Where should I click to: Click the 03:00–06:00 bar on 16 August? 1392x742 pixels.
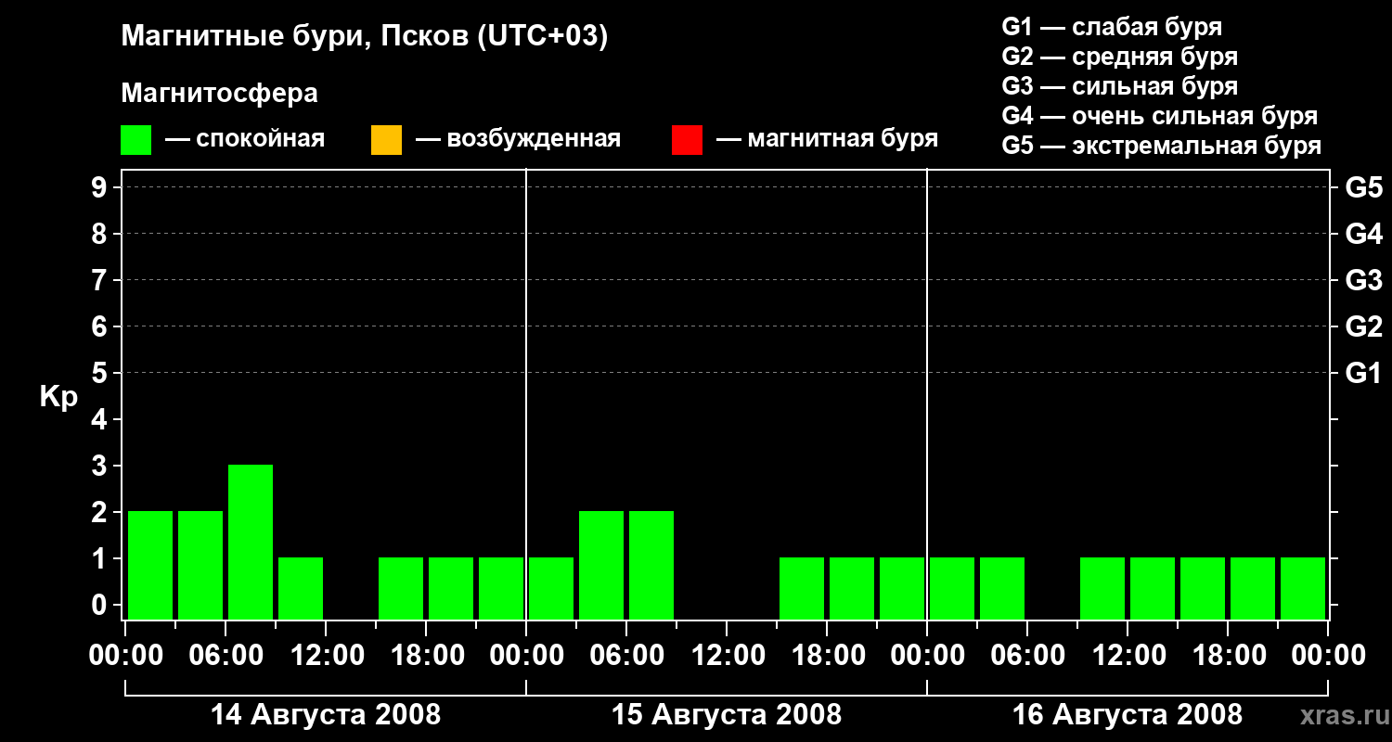1002,588
